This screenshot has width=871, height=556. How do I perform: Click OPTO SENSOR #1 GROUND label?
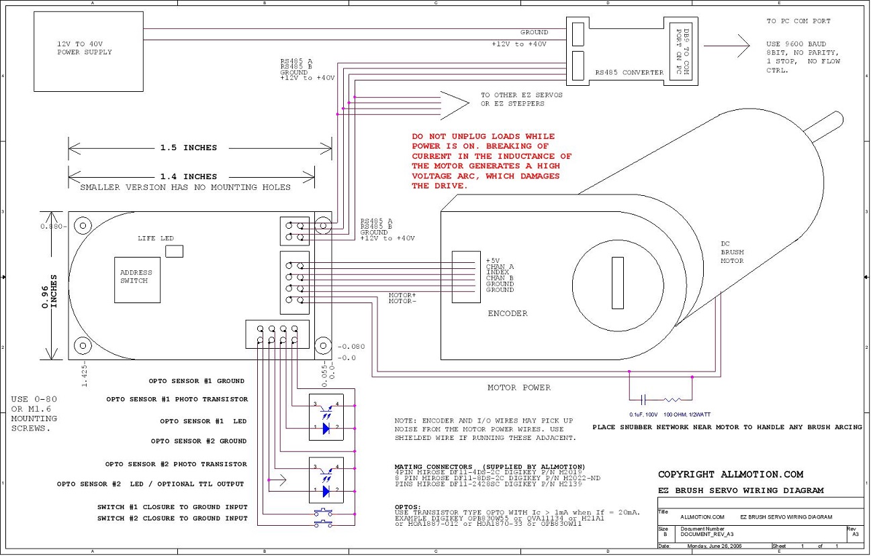click(x=197, y=382)
